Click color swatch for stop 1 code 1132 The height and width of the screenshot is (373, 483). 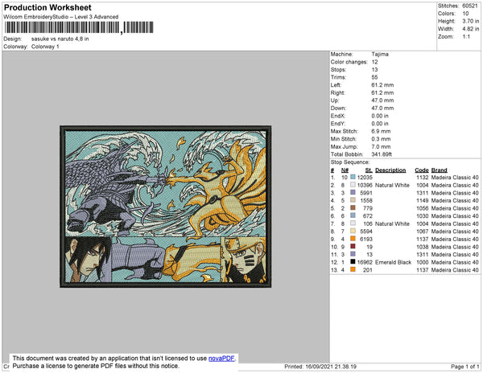[353, 177]
